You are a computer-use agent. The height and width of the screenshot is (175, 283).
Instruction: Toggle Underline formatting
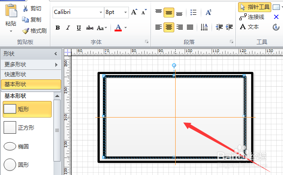79,28
